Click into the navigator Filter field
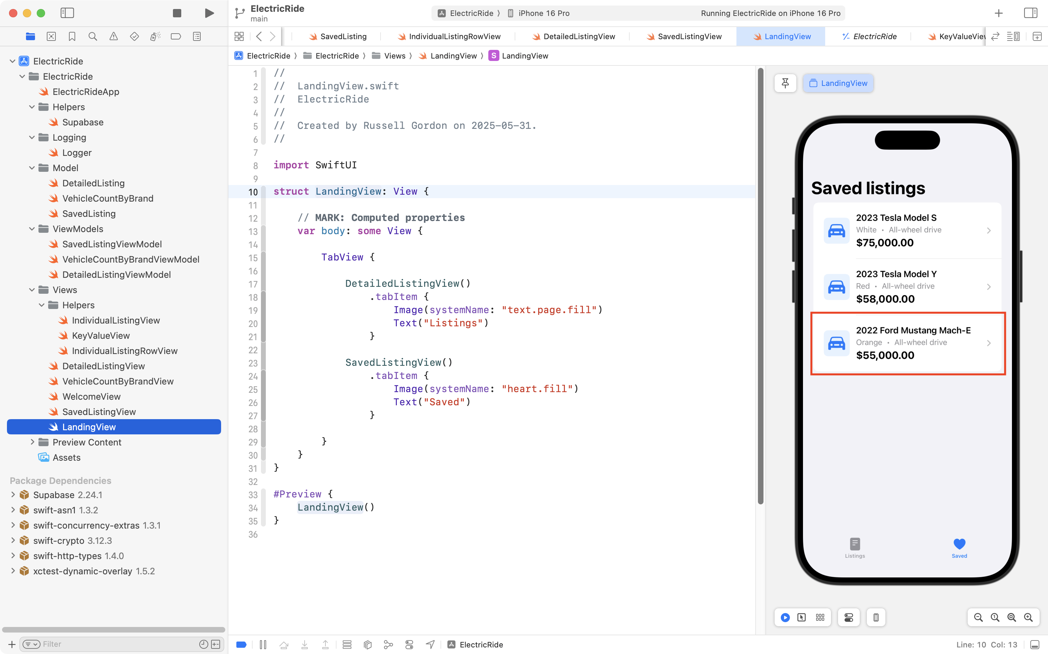The width and height of the screenshot is (1048, 654). 117,644
